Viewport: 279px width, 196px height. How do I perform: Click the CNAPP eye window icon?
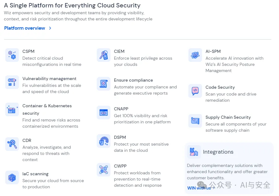[104, 113]
